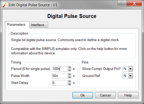Screen dimensions: 144x104
Task: Click into the Period input field
Action: coord(60,69)
